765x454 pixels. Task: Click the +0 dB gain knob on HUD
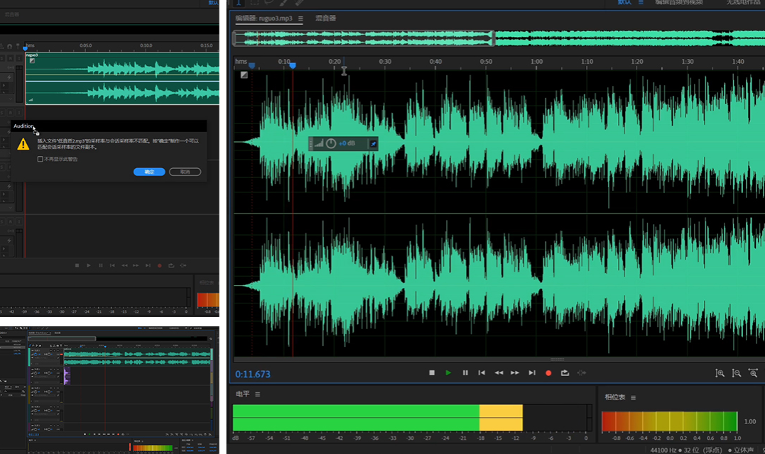pos(331,143)
